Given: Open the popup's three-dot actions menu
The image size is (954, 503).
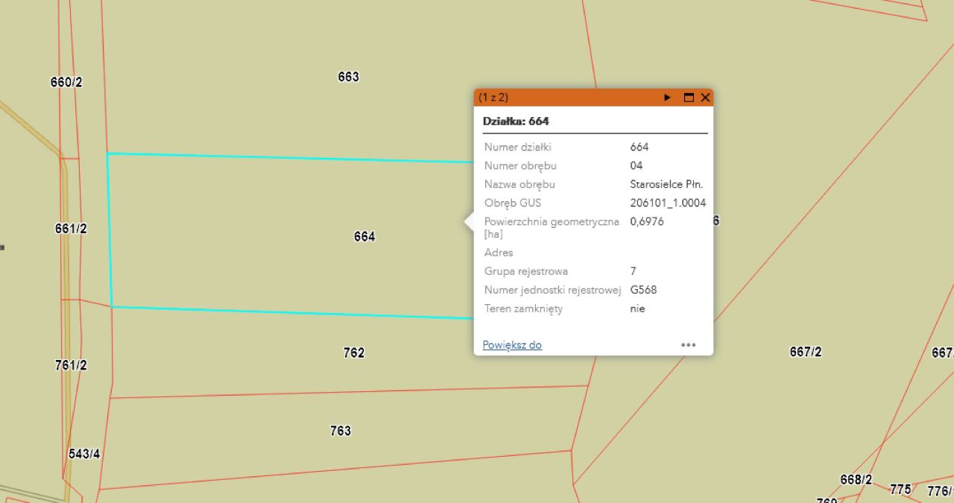Looking at the screenshot, I should 688,345.
